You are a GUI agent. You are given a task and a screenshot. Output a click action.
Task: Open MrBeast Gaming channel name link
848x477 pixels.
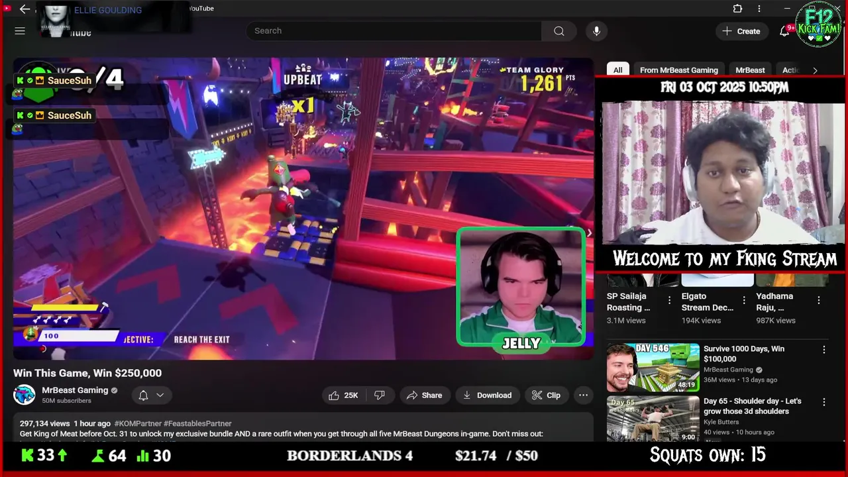point(75,390)
